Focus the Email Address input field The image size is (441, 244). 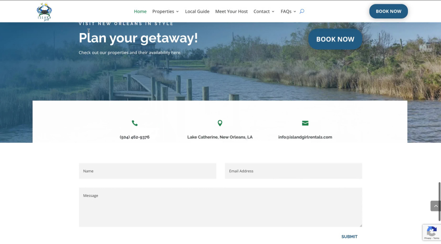293,171
